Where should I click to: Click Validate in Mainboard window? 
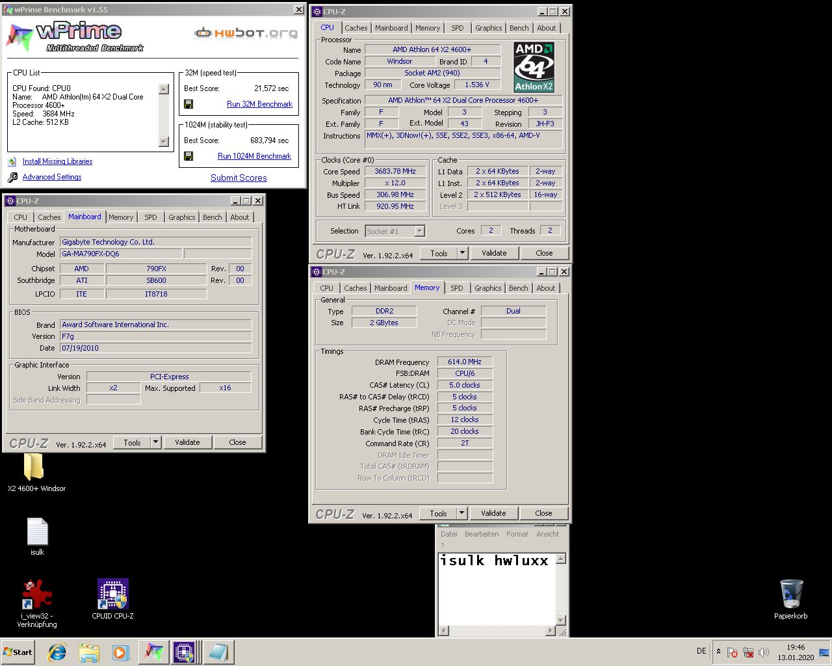coord(187,442)
